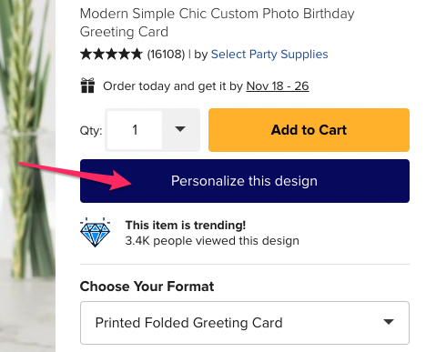Click the Choose Your Format heading
The width and height of the screenshot is (426, 352).
tap(147, 287)
